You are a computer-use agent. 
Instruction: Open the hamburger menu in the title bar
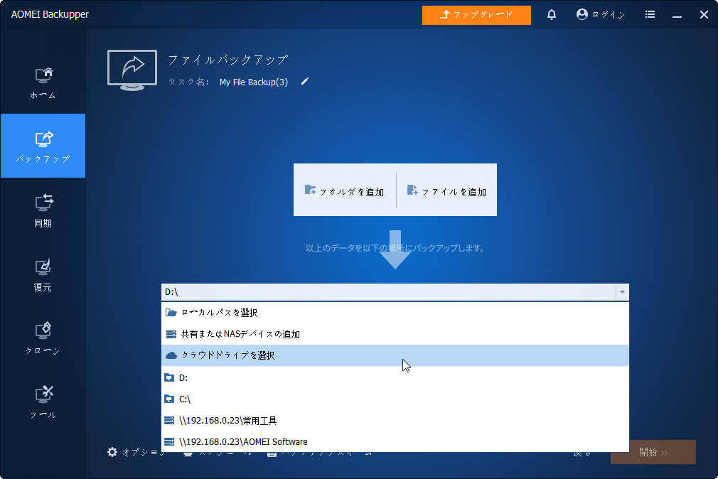pos(650,15)
